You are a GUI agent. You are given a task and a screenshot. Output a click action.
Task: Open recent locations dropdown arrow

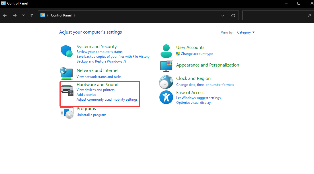point(23,15)
